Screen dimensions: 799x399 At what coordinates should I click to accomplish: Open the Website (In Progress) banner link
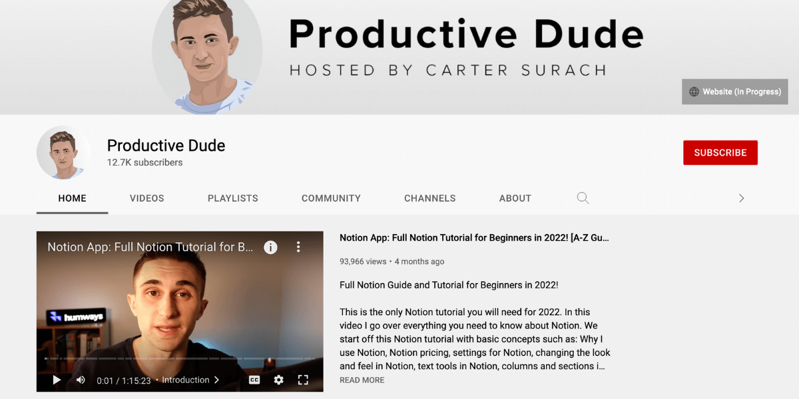735,92
